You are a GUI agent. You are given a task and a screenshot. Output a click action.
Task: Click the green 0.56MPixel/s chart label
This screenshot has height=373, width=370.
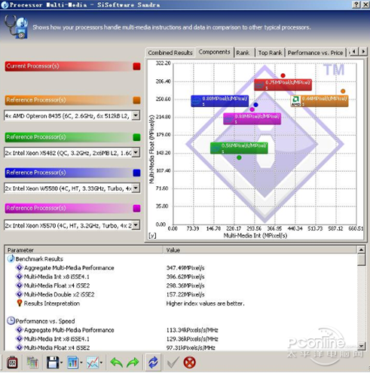239,148
